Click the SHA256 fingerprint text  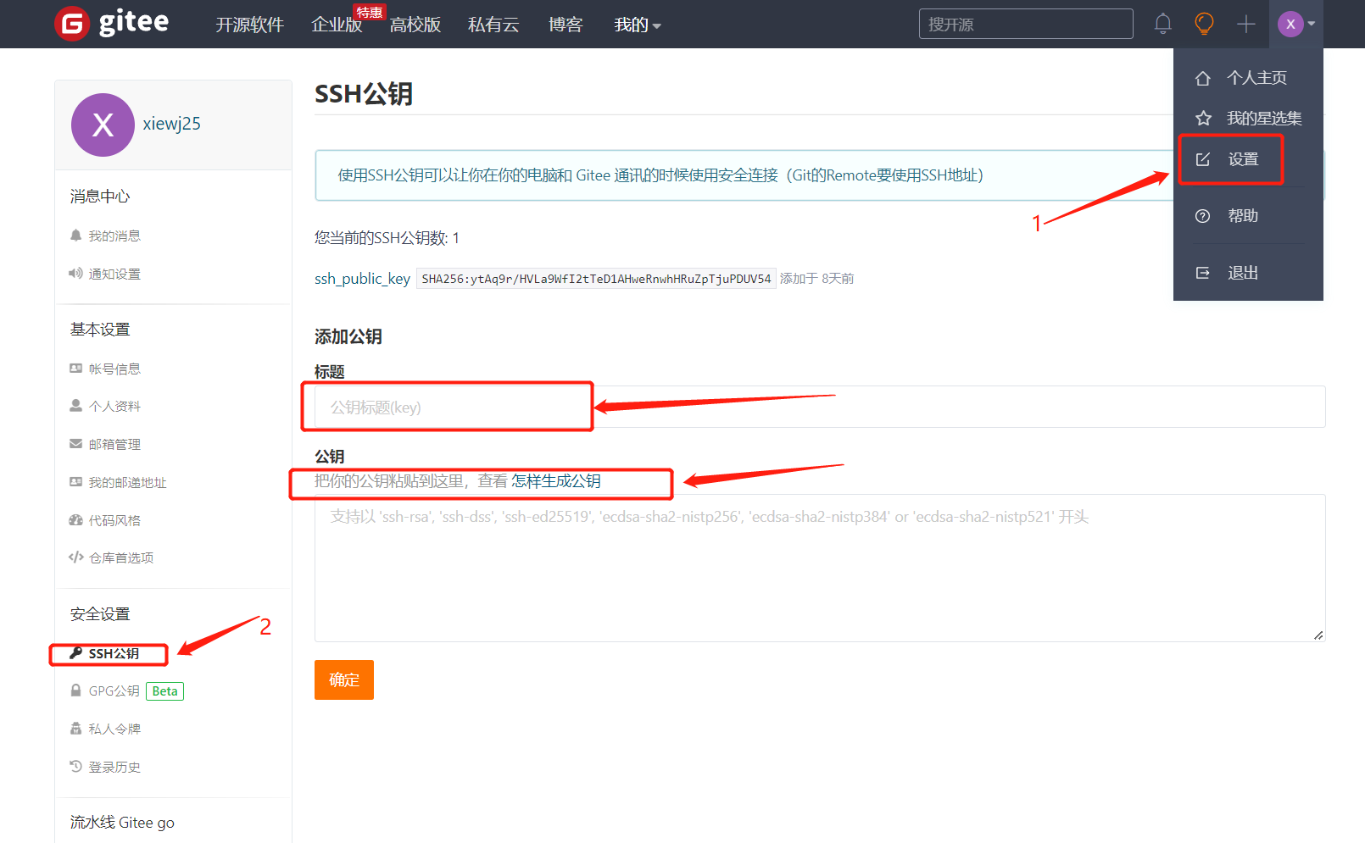pyautogui.click(x=596, y=279)
